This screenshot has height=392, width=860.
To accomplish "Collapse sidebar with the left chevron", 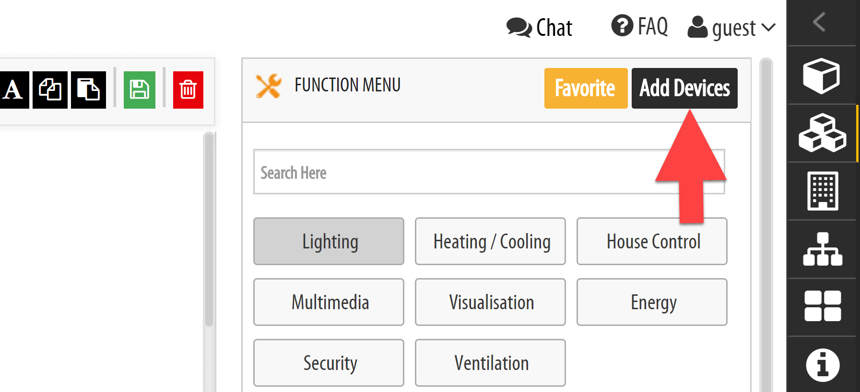I will click(820, 22).
